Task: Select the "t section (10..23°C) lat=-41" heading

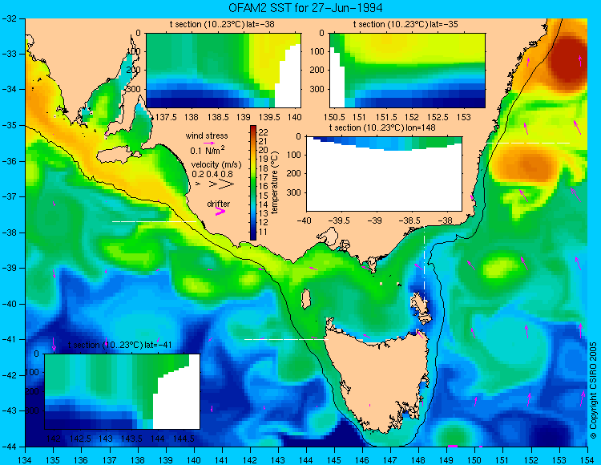Action: 119,345
